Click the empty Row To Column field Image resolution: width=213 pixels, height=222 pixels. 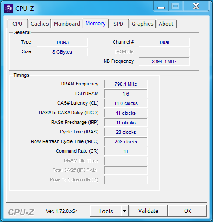tap(126, 180)
